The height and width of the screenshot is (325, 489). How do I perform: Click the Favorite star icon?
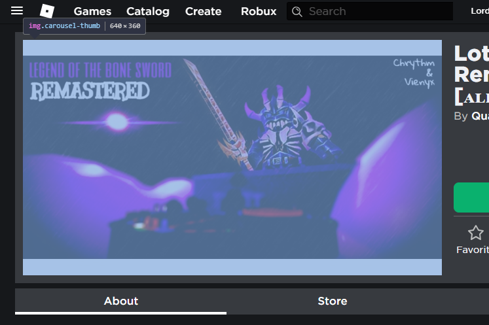click(476, 233)
